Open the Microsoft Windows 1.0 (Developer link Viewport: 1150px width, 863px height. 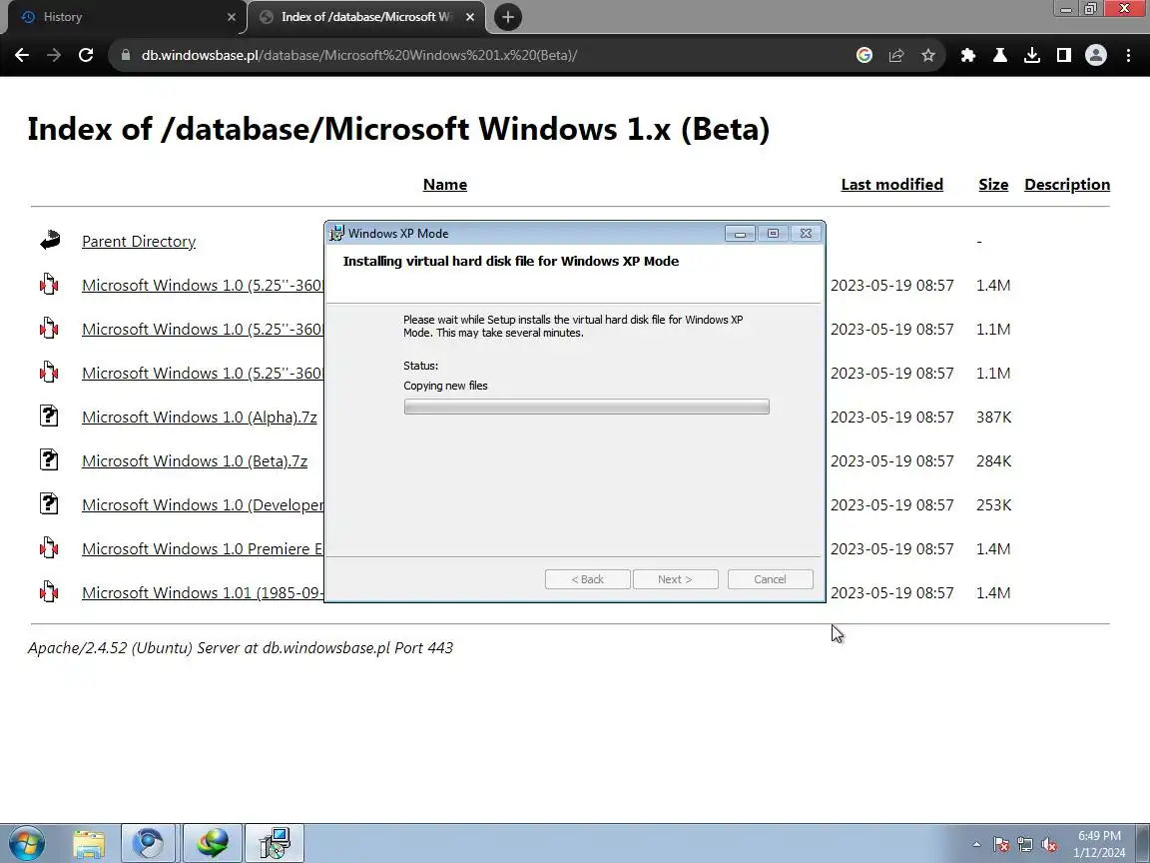click(203, 505)
